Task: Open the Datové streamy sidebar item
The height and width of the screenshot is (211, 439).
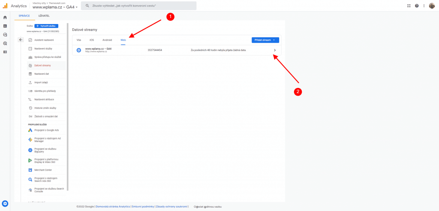Action: pyautogui.click(x=46, y=66)
